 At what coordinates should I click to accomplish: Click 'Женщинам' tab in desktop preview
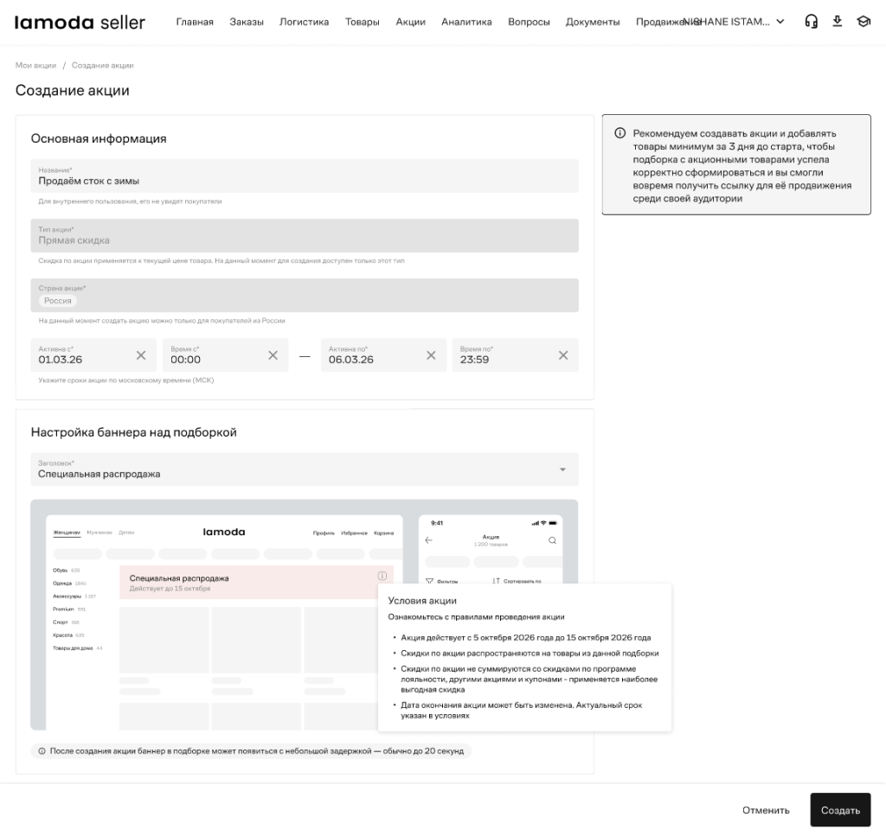click(x=67, y=533)
